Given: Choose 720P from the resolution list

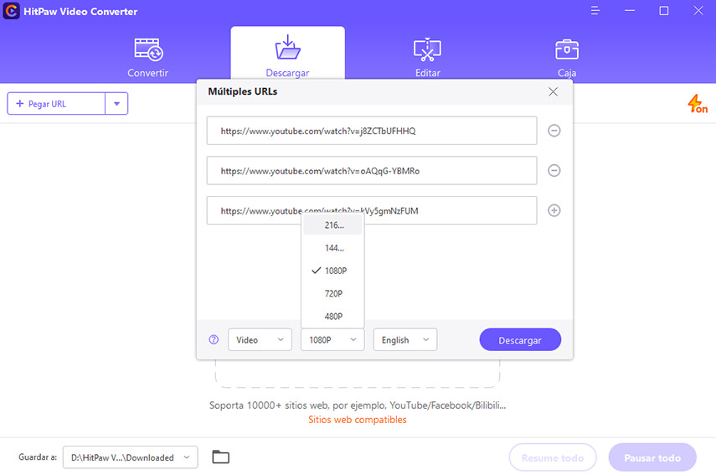Looking at the screenshot, I should [333, 293].
